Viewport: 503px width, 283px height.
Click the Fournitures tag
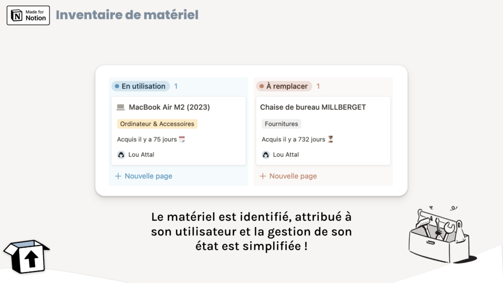tap(281, 124)
